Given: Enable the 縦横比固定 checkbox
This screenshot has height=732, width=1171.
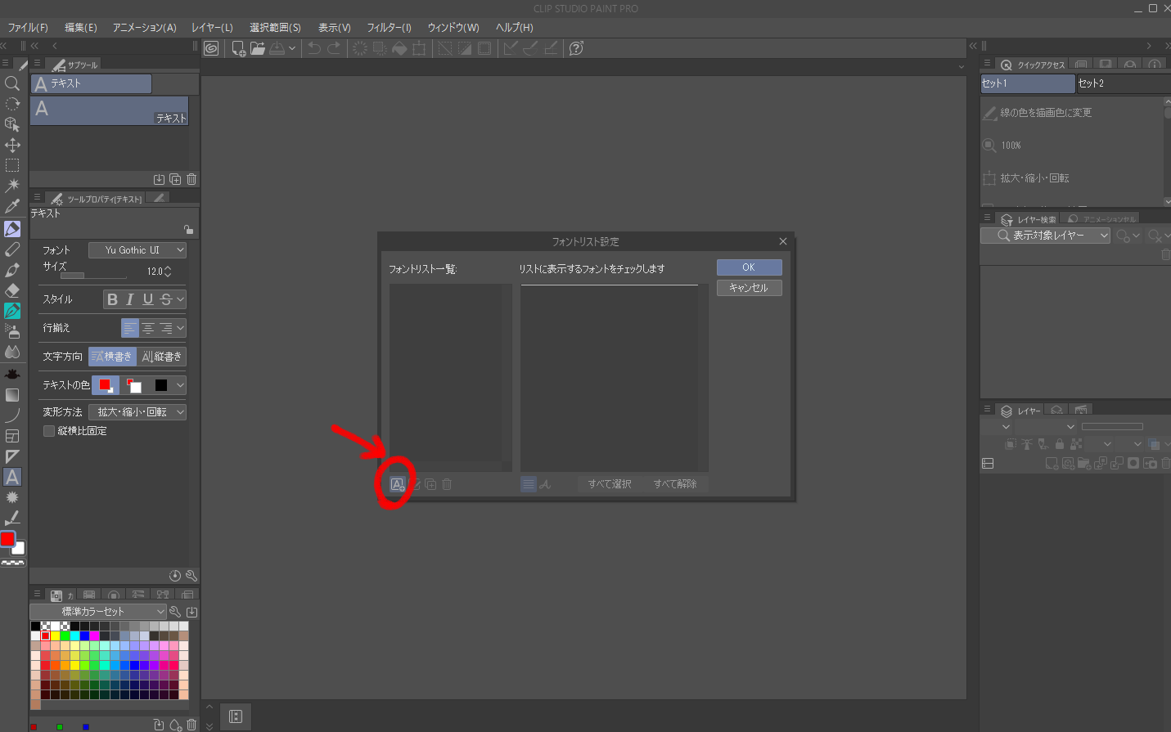Looking at the screenshot, I should tap(49, 431).
